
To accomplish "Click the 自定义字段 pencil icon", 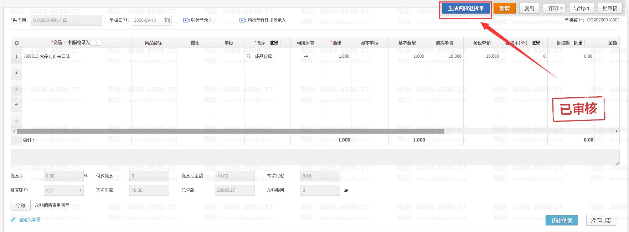I will coord(13,220).
